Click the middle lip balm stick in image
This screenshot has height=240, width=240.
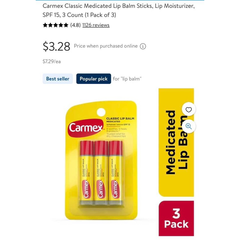(101, 173)
